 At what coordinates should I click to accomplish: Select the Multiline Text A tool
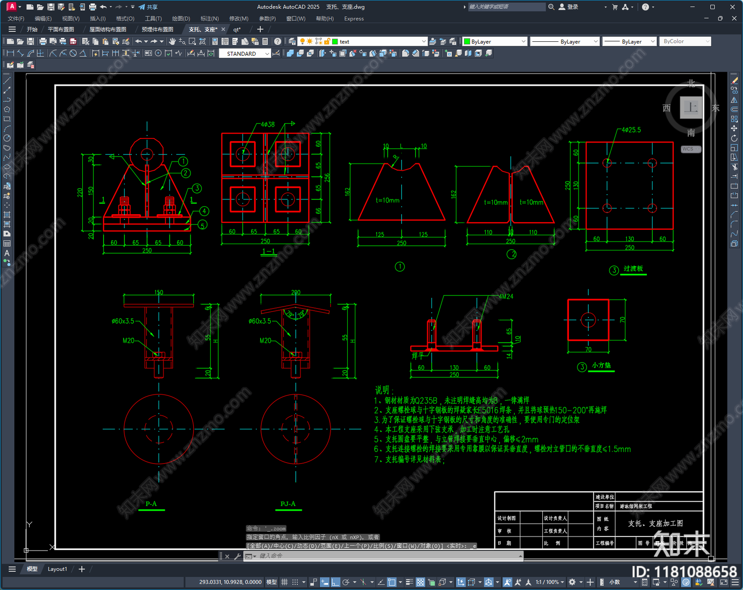(7, 253)
